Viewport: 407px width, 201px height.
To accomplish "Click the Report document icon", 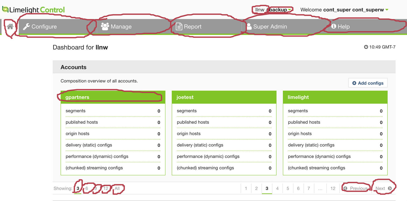I will pyautogui.click(x=179, y=26).
